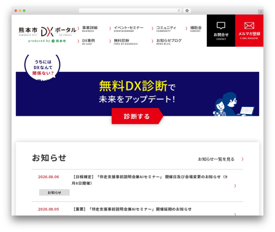Open the 補助金 menu item

point(196,29)
